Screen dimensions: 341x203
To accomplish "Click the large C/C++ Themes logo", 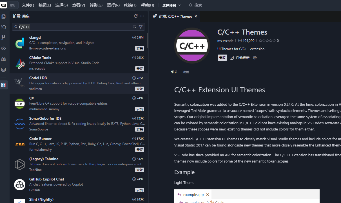I will [x=192, y=46].
